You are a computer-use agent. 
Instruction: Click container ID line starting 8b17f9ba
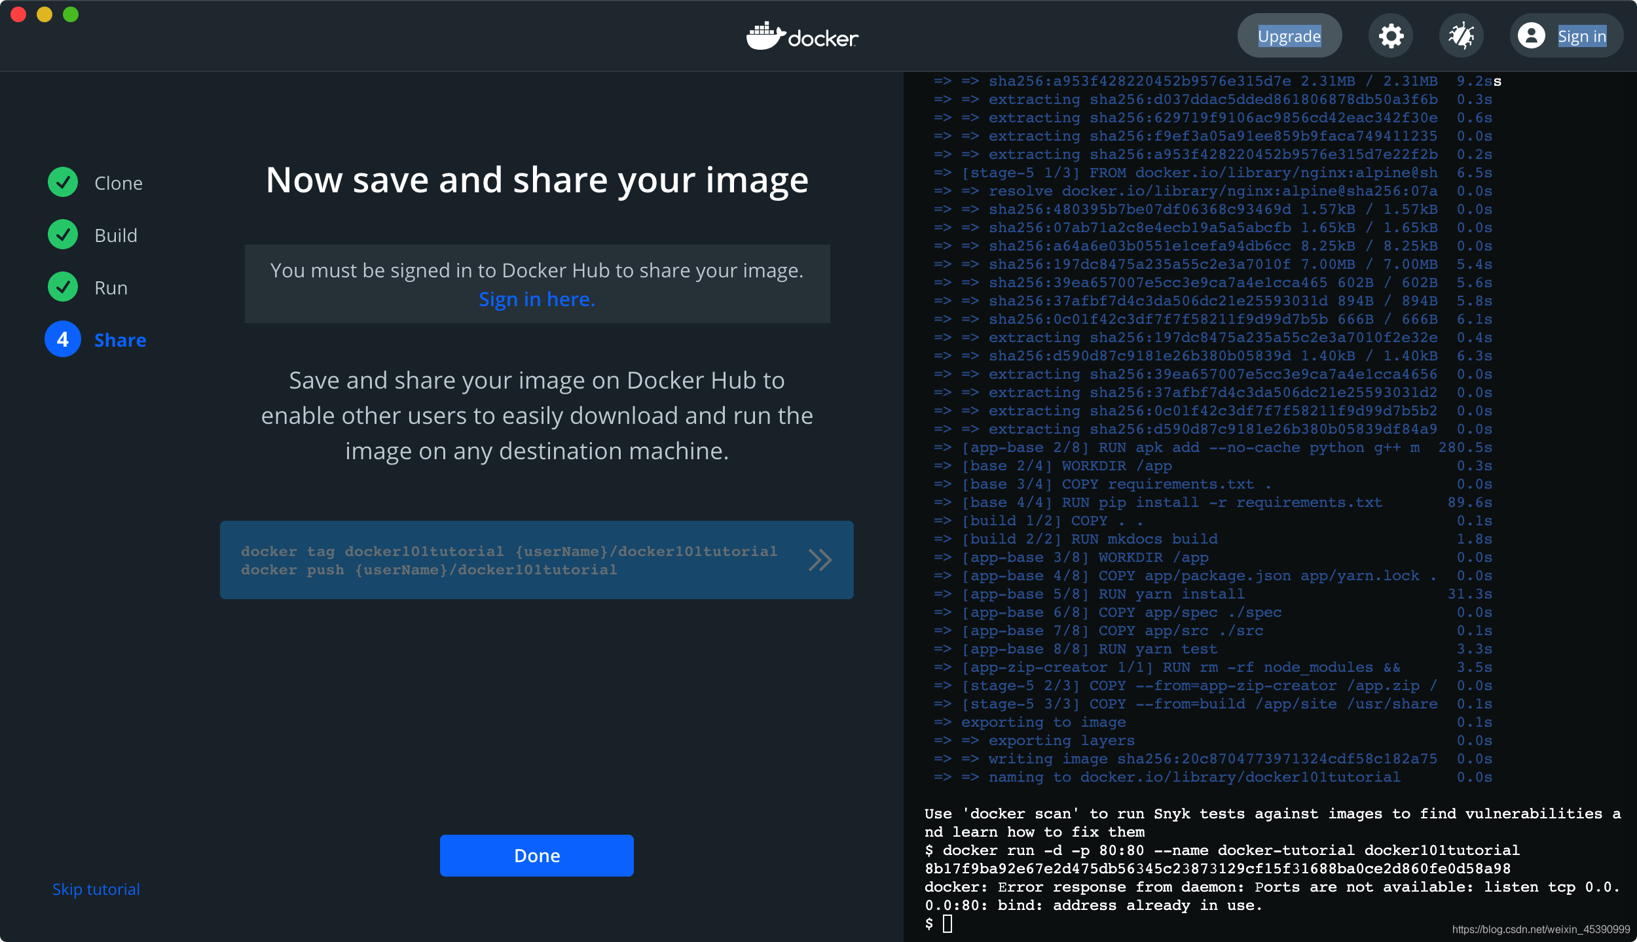coord(1217,869)
